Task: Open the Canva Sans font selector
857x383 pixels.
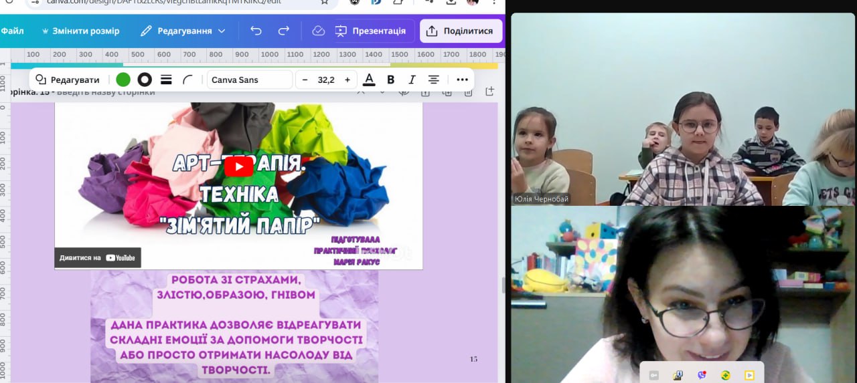Action: [249, 80]
